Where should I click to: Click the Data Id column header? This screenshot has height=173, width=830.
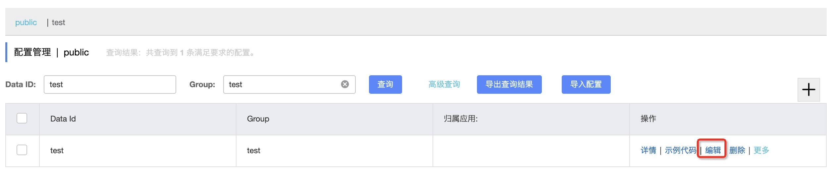point(63,119)
